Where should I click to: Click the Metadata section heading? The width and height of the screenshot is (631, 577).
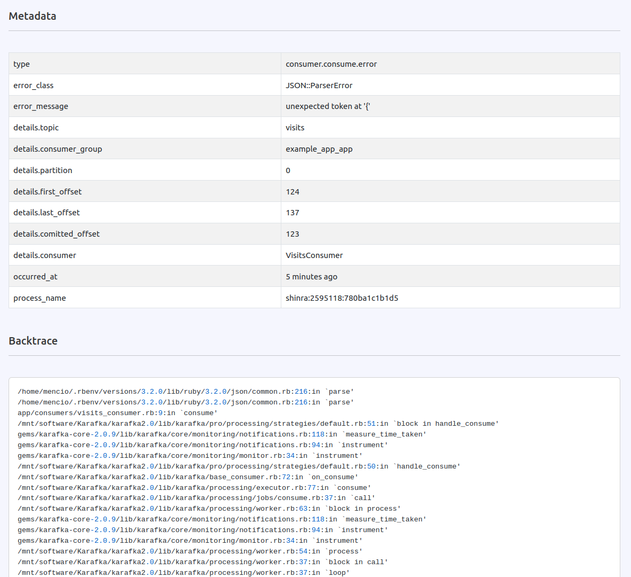click(33, 16)
